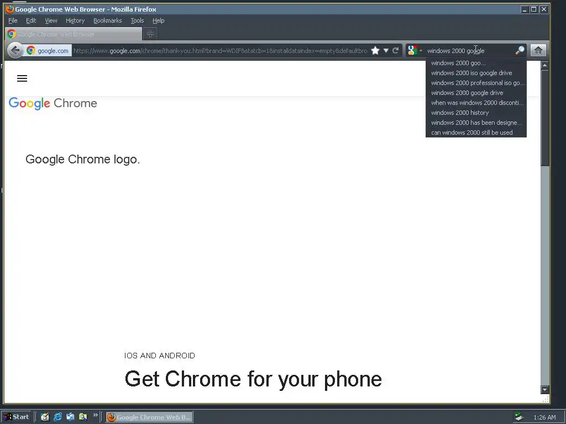
Task: Click the search magnifier icon
Action: pyautogui.click(x=520, y=50)
